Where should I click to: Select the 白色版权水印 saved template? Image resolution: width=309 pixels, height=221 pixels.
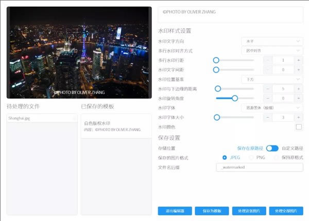pos(116,126)
